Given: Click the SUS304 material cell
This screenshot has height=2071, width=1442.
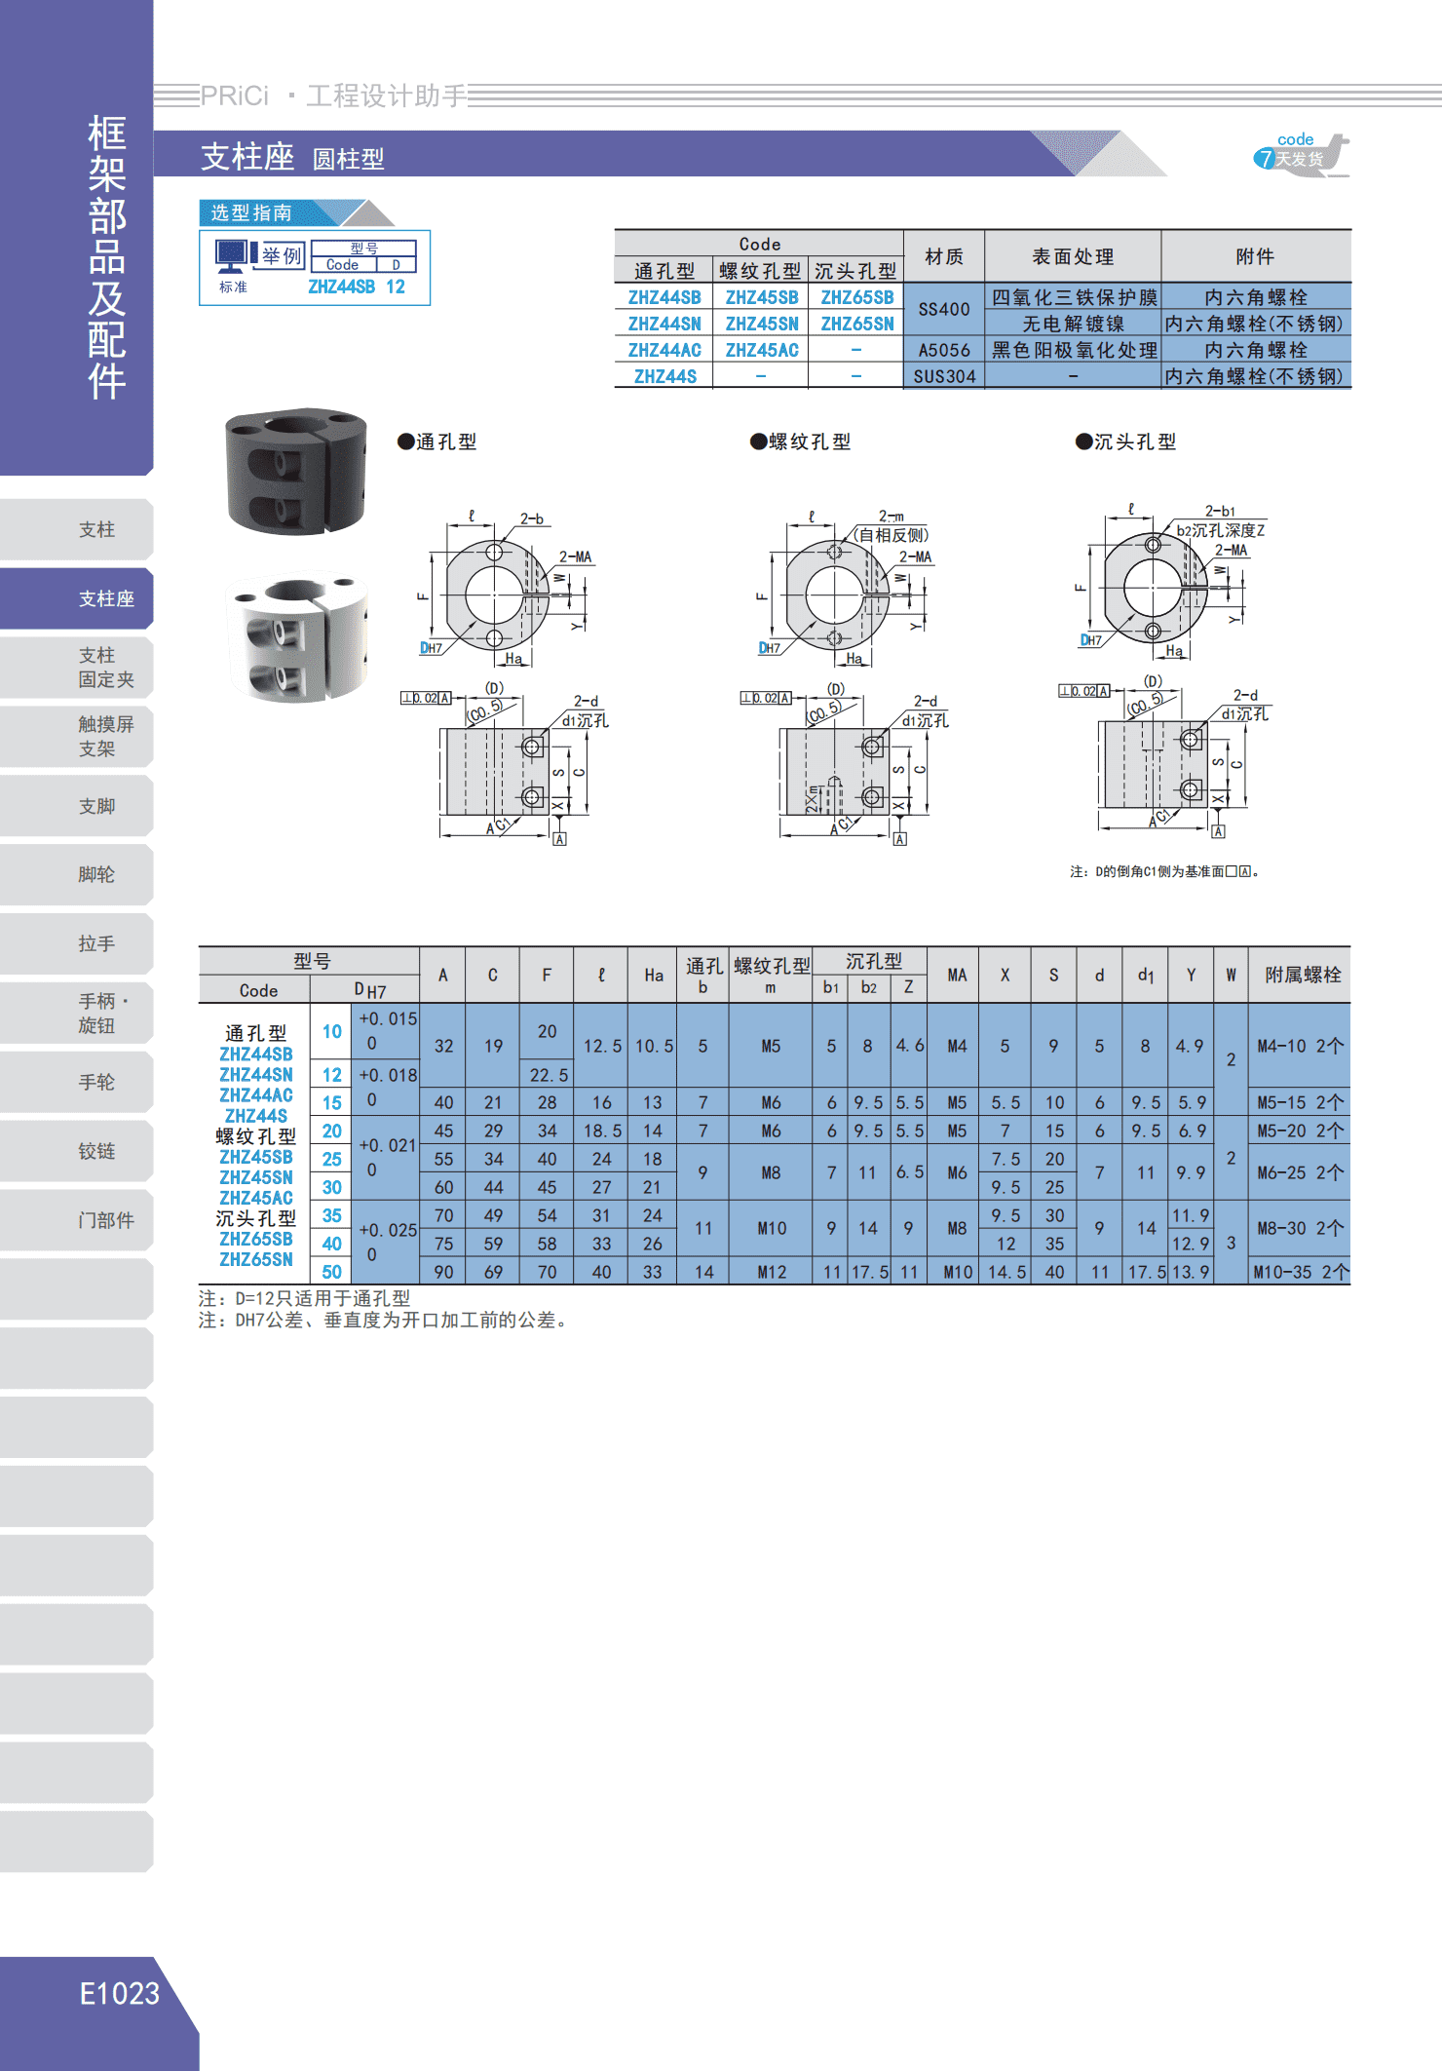Looking at the screenshot, I should 944,376.
